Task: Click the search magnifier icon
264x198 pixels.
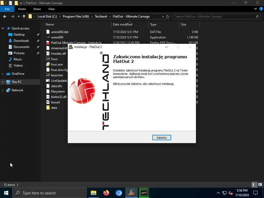Action: click(257, 16)
